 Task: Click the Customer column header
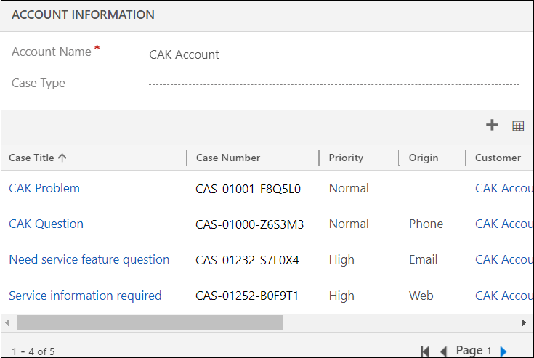pyautogui.click(x=498, y=158)
